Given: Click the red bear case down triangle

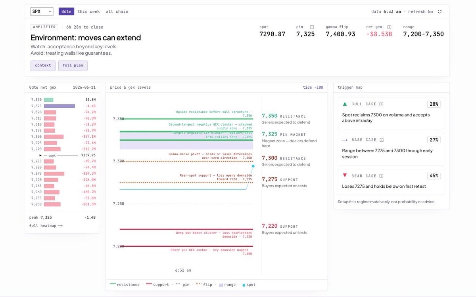Looking at the screenshot, I should tap(345, 175).
